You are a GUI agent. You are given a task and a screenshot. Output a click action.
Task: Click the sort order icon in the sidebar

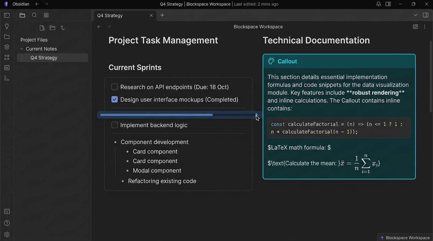63,28
